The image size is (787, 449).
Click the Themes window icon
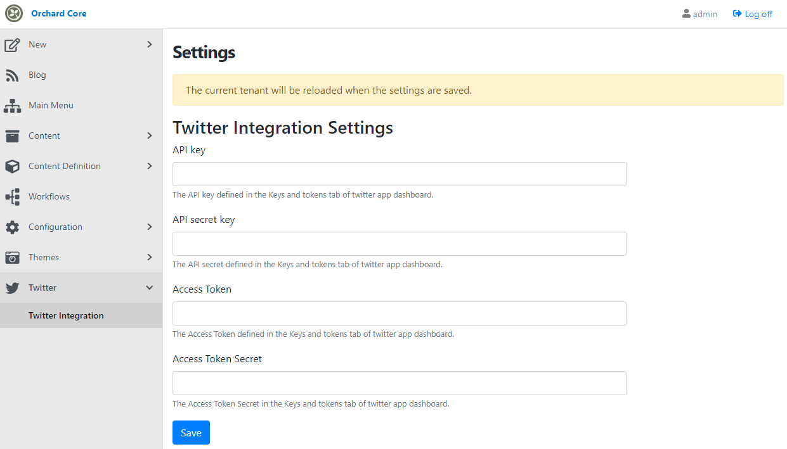(12, 258)
